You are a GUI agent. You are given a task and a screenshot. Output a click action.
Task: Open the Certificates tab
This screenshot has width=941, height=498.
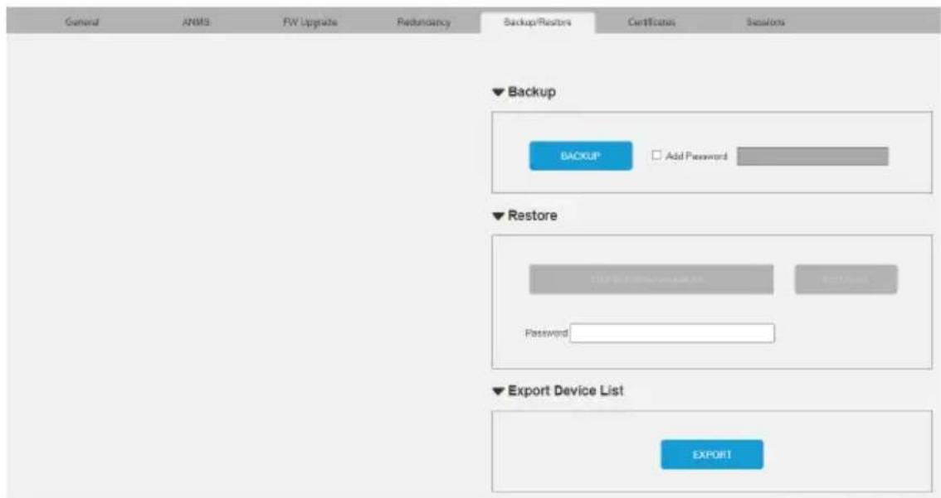point(651,22)
